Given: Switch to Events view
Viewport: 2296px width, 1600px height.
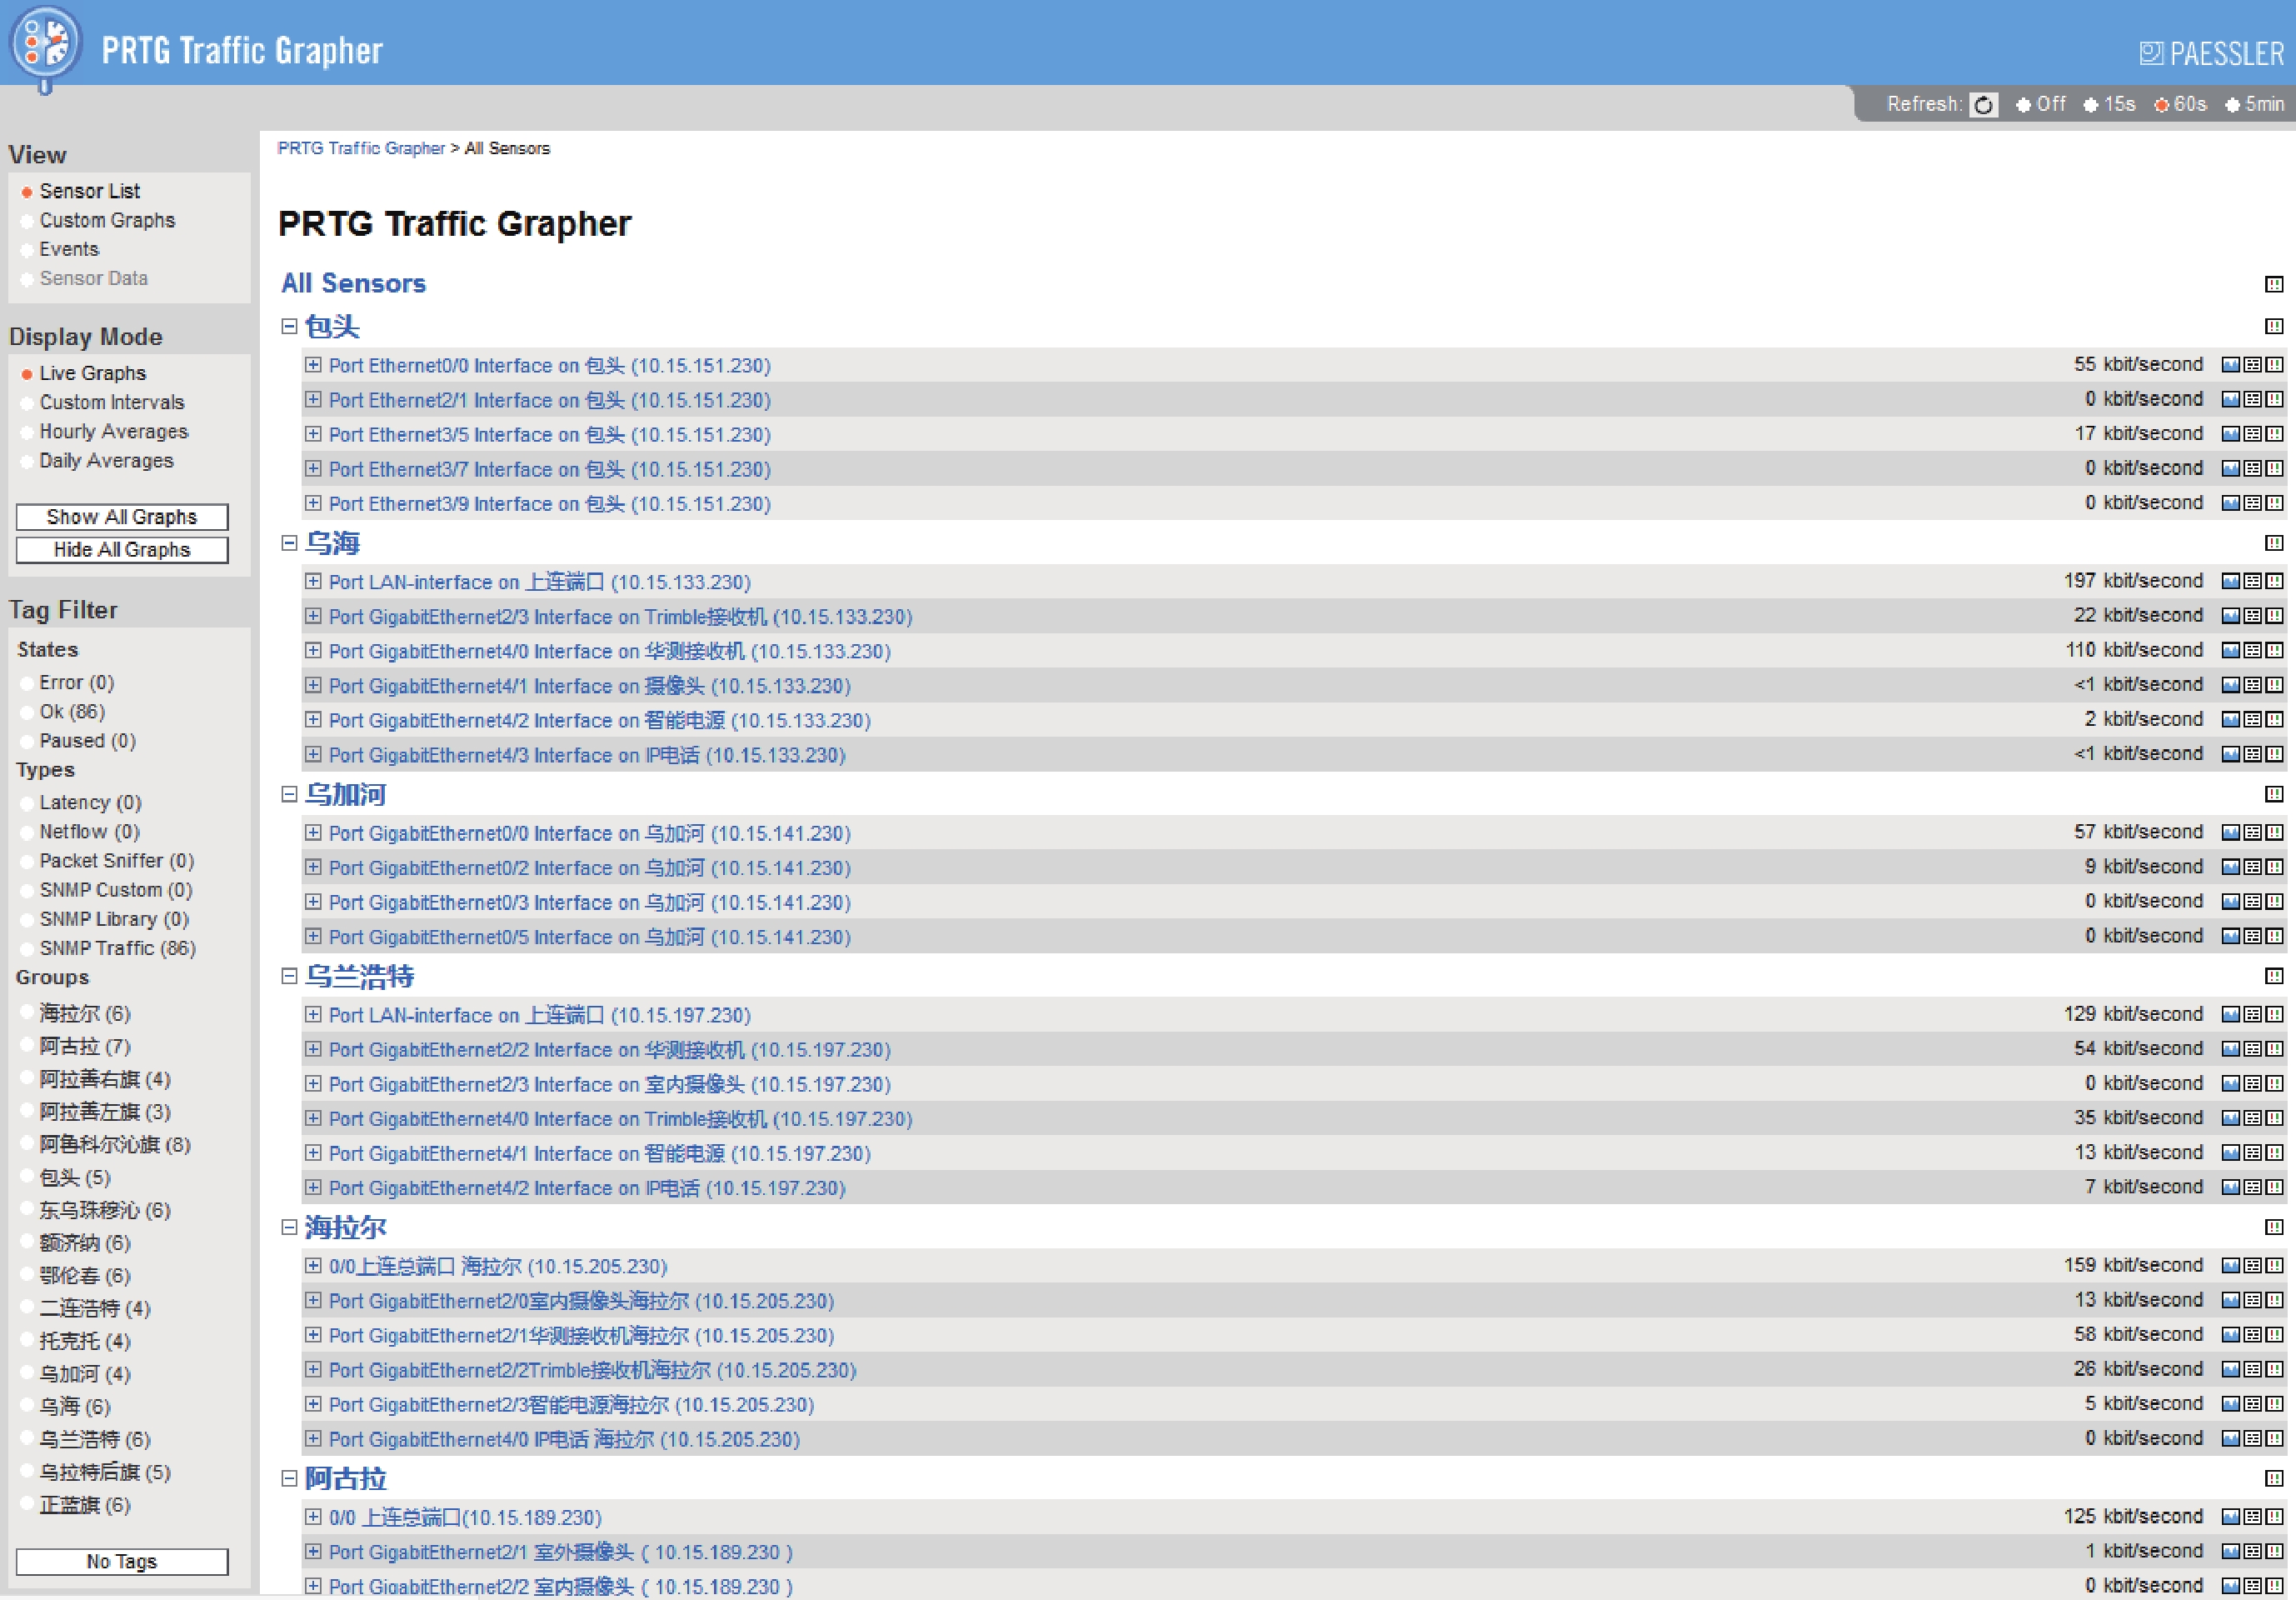Looking at the screenshot, I should (69, 249).
